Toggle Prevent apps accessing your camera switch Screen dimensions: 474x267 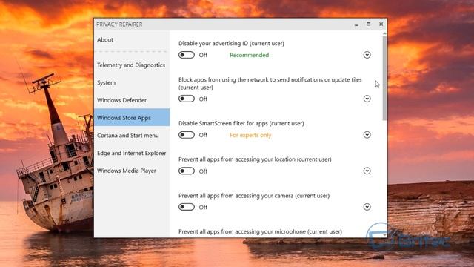coord(187,207)
